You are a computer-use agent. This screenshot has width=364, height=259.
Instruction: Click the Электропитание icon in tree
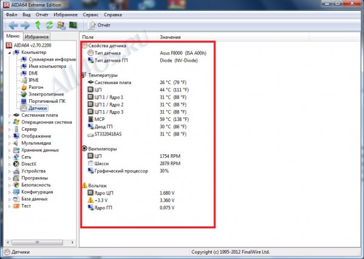click(24, 94)
